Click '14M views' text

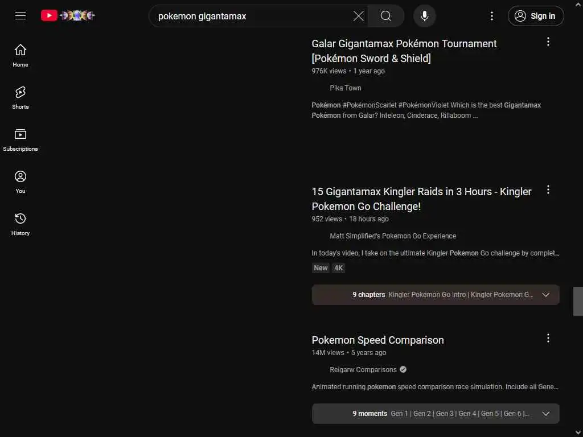(x=327, y=353)
